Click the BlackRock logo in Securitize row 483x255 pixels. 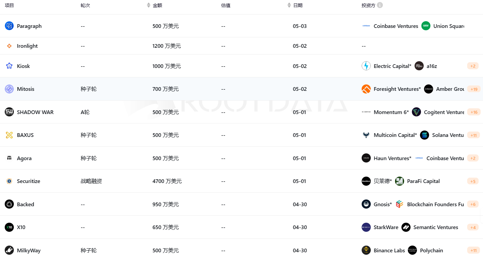point(366,181)
